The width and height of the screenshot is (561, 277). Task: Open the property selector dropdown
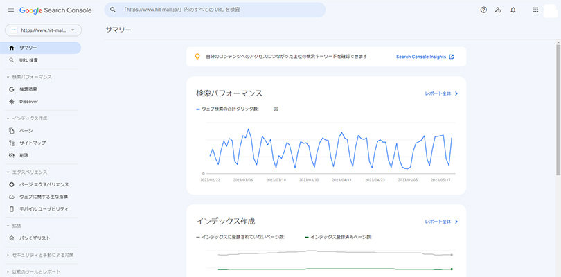click(x=43, y=30)
